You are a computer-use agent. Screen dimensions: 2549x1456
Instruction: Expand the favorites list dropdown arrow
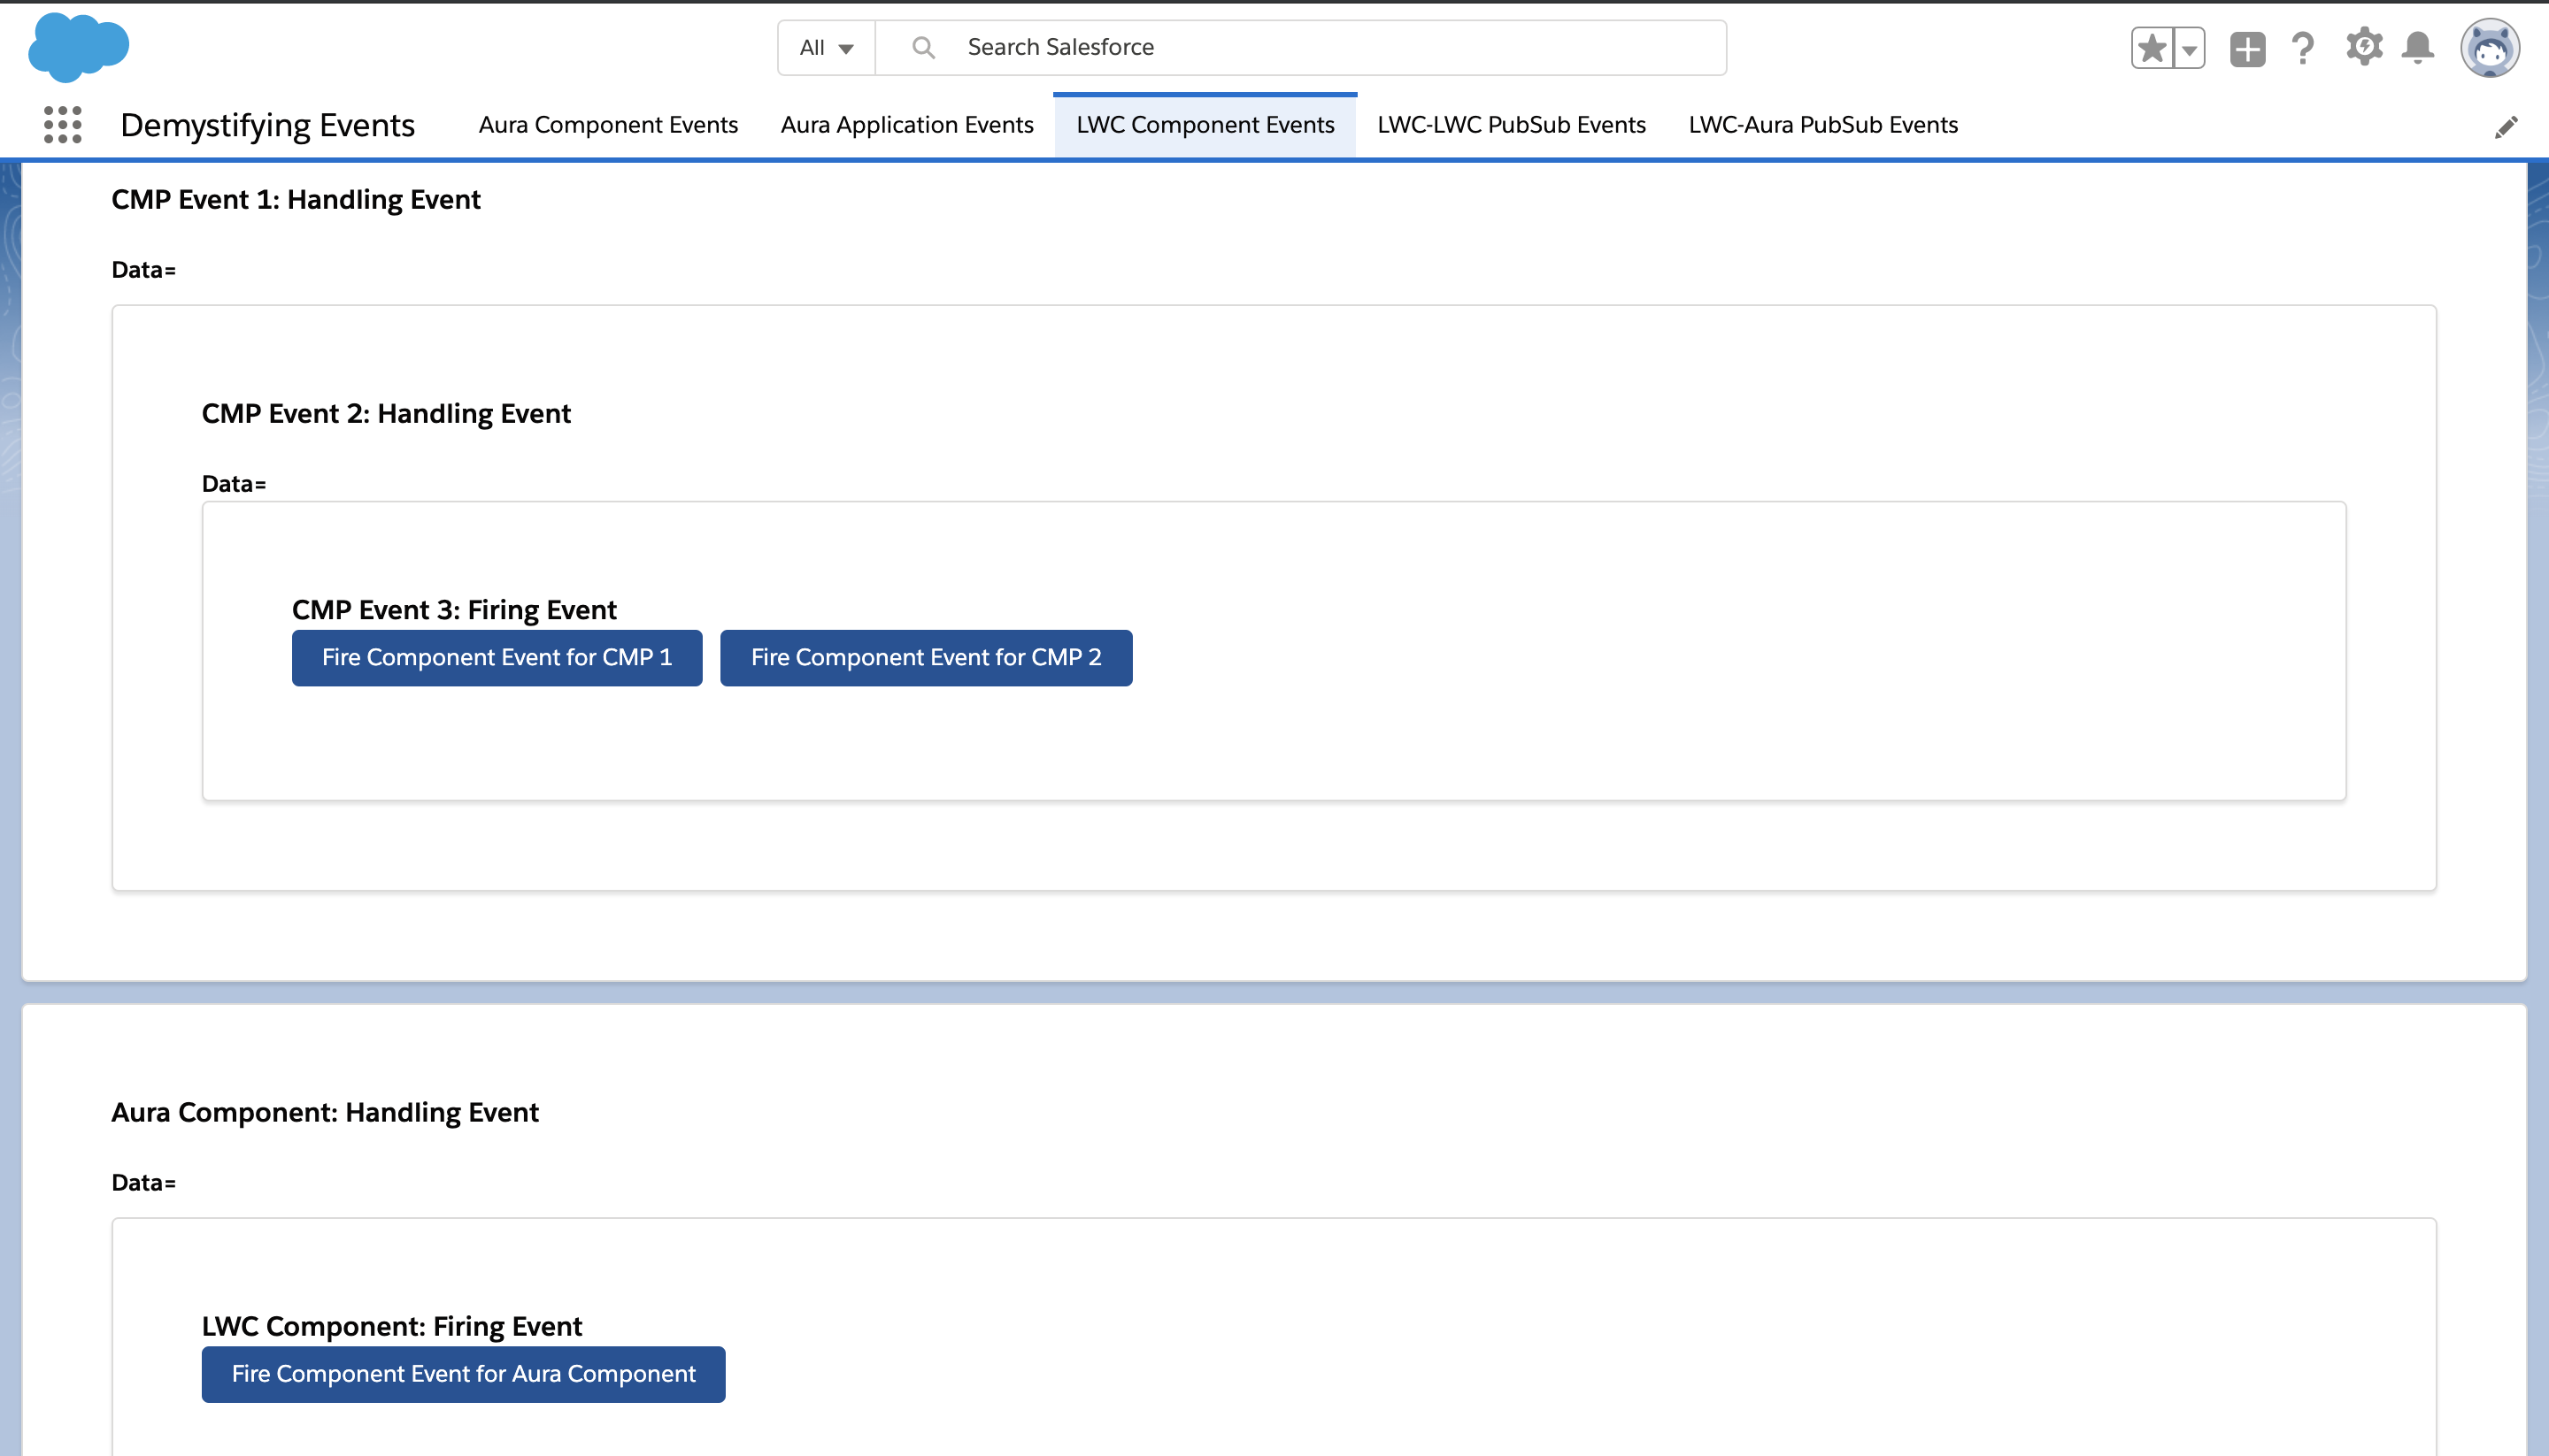pos(2189,48)
